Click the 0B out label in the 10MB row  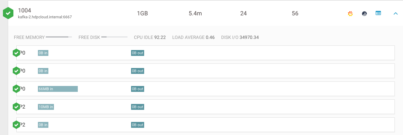point(138,107)
